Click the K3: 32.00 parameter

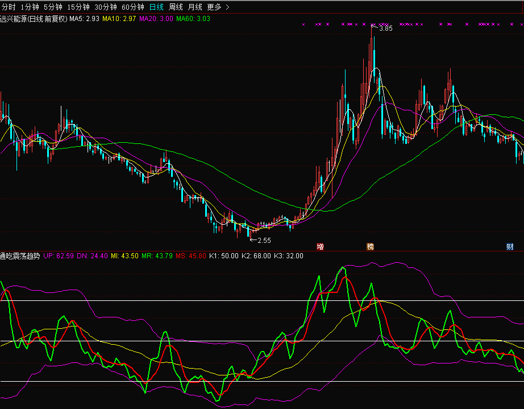289,256
